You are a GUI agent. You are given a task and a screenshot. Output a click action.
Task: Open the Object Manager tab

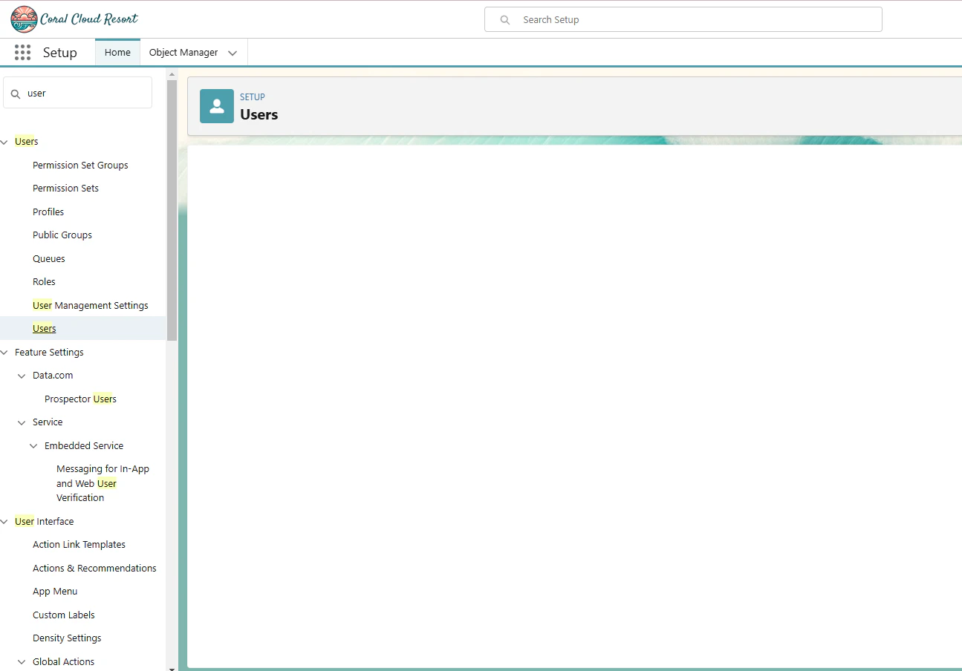click(183, 53)
